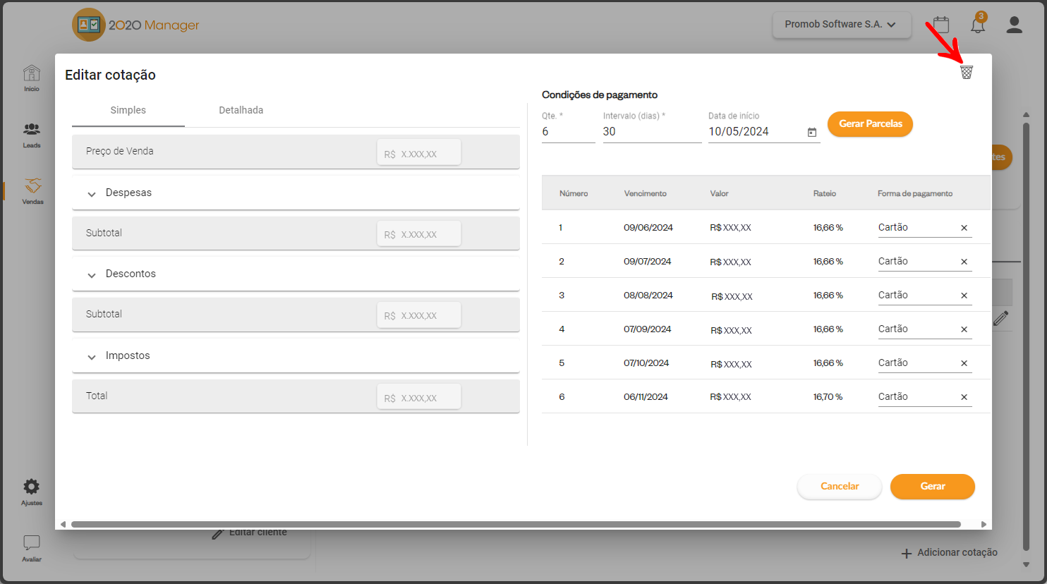Click the Rateio column header
This screenshot has width=1047, height=584.
click(x=824, y=193)
